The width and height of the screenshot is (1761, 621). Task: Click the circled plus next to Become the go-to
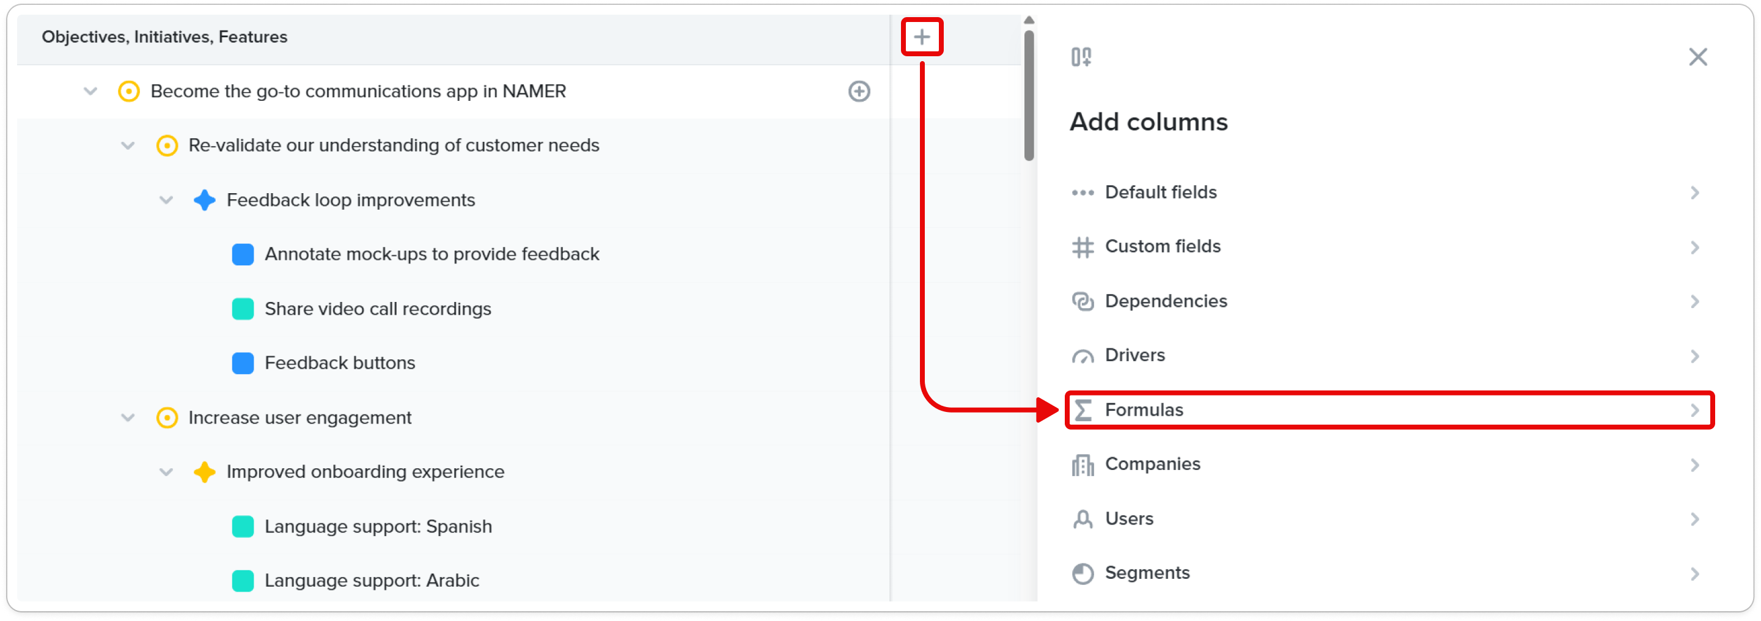click(x=859, y=91)
